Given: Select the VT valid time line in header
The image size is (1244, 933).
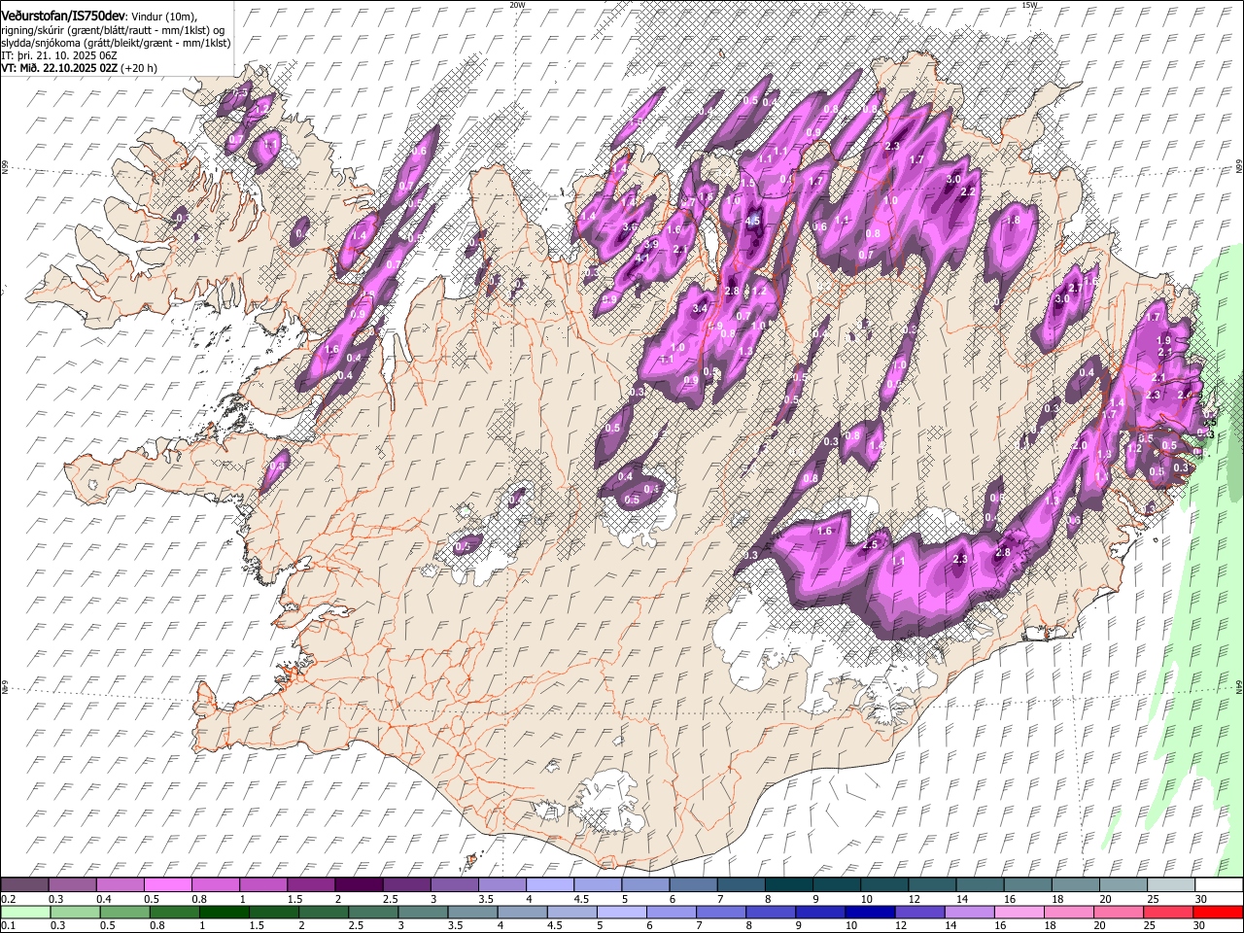Looking at the screenshot, I should 79,68.
